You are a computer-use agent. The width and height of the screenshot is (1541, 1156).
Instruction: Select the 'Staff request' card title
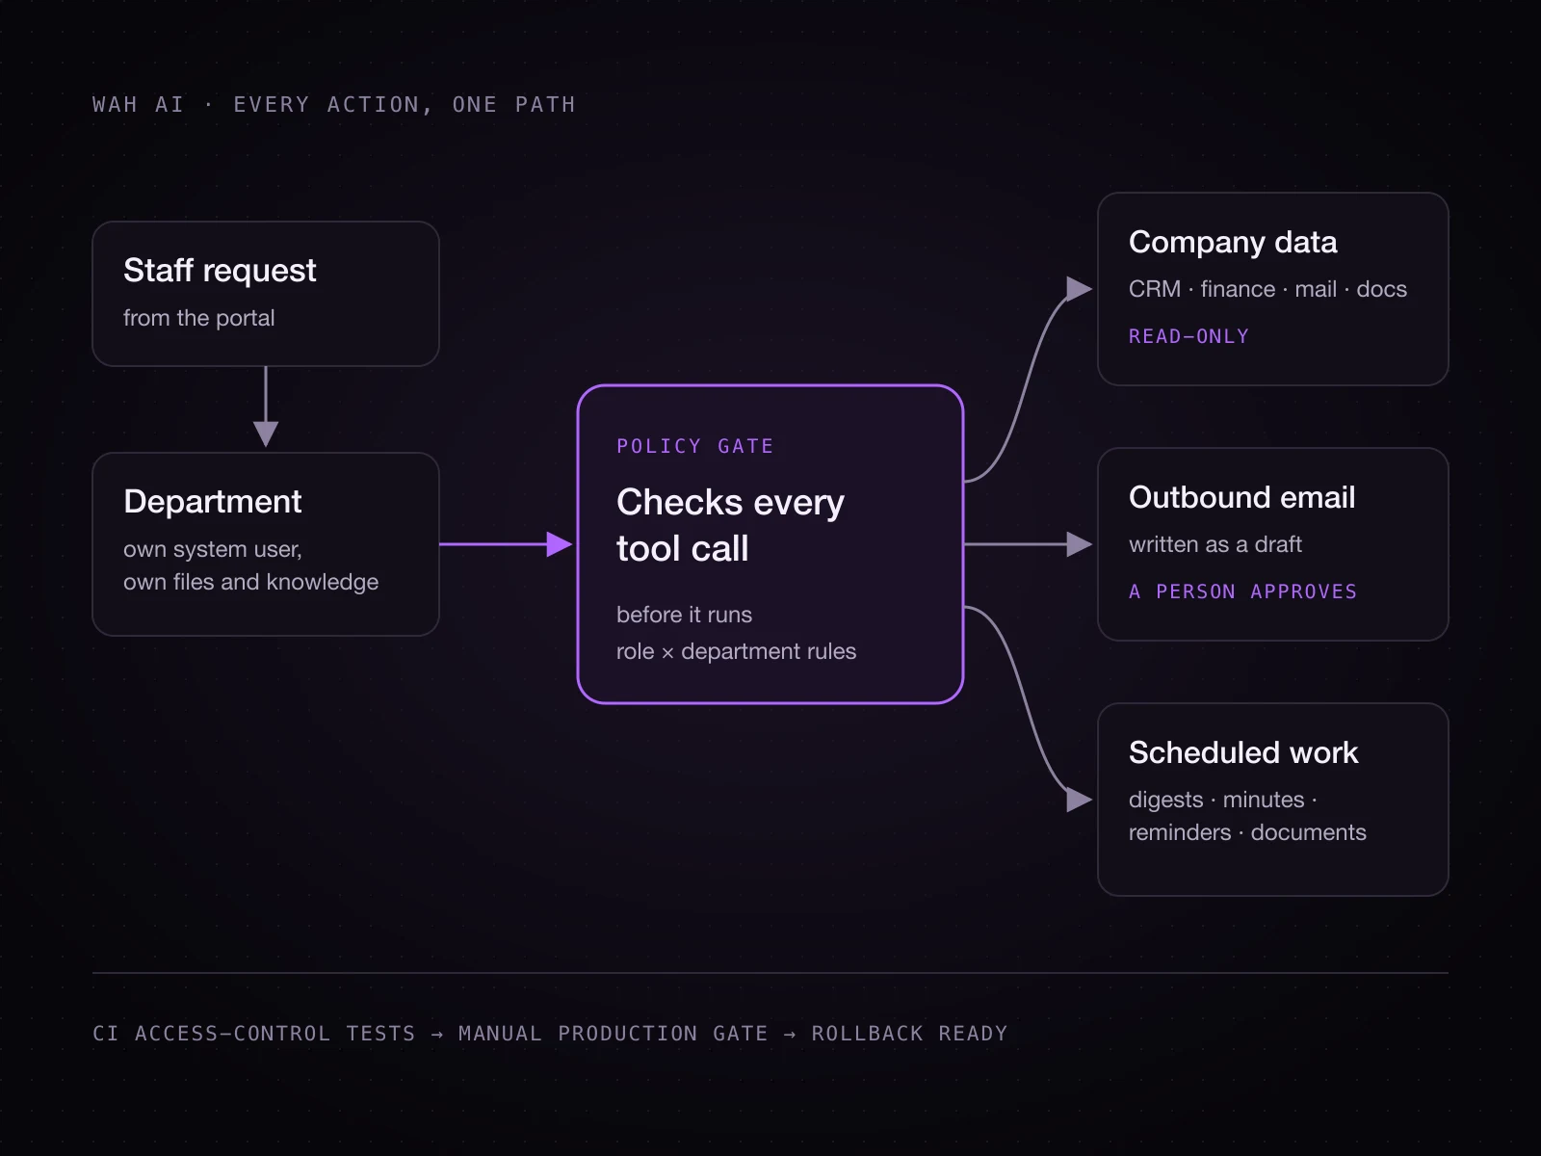[220, 271]
